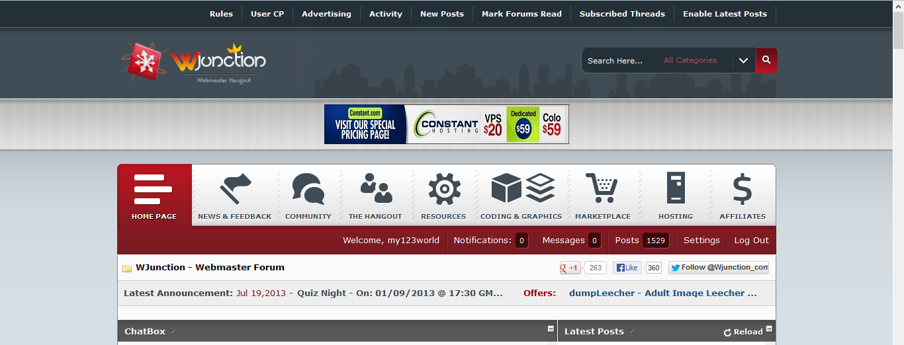Click the Log Out link
Screen dimensions: 904x345
[751, 241]
